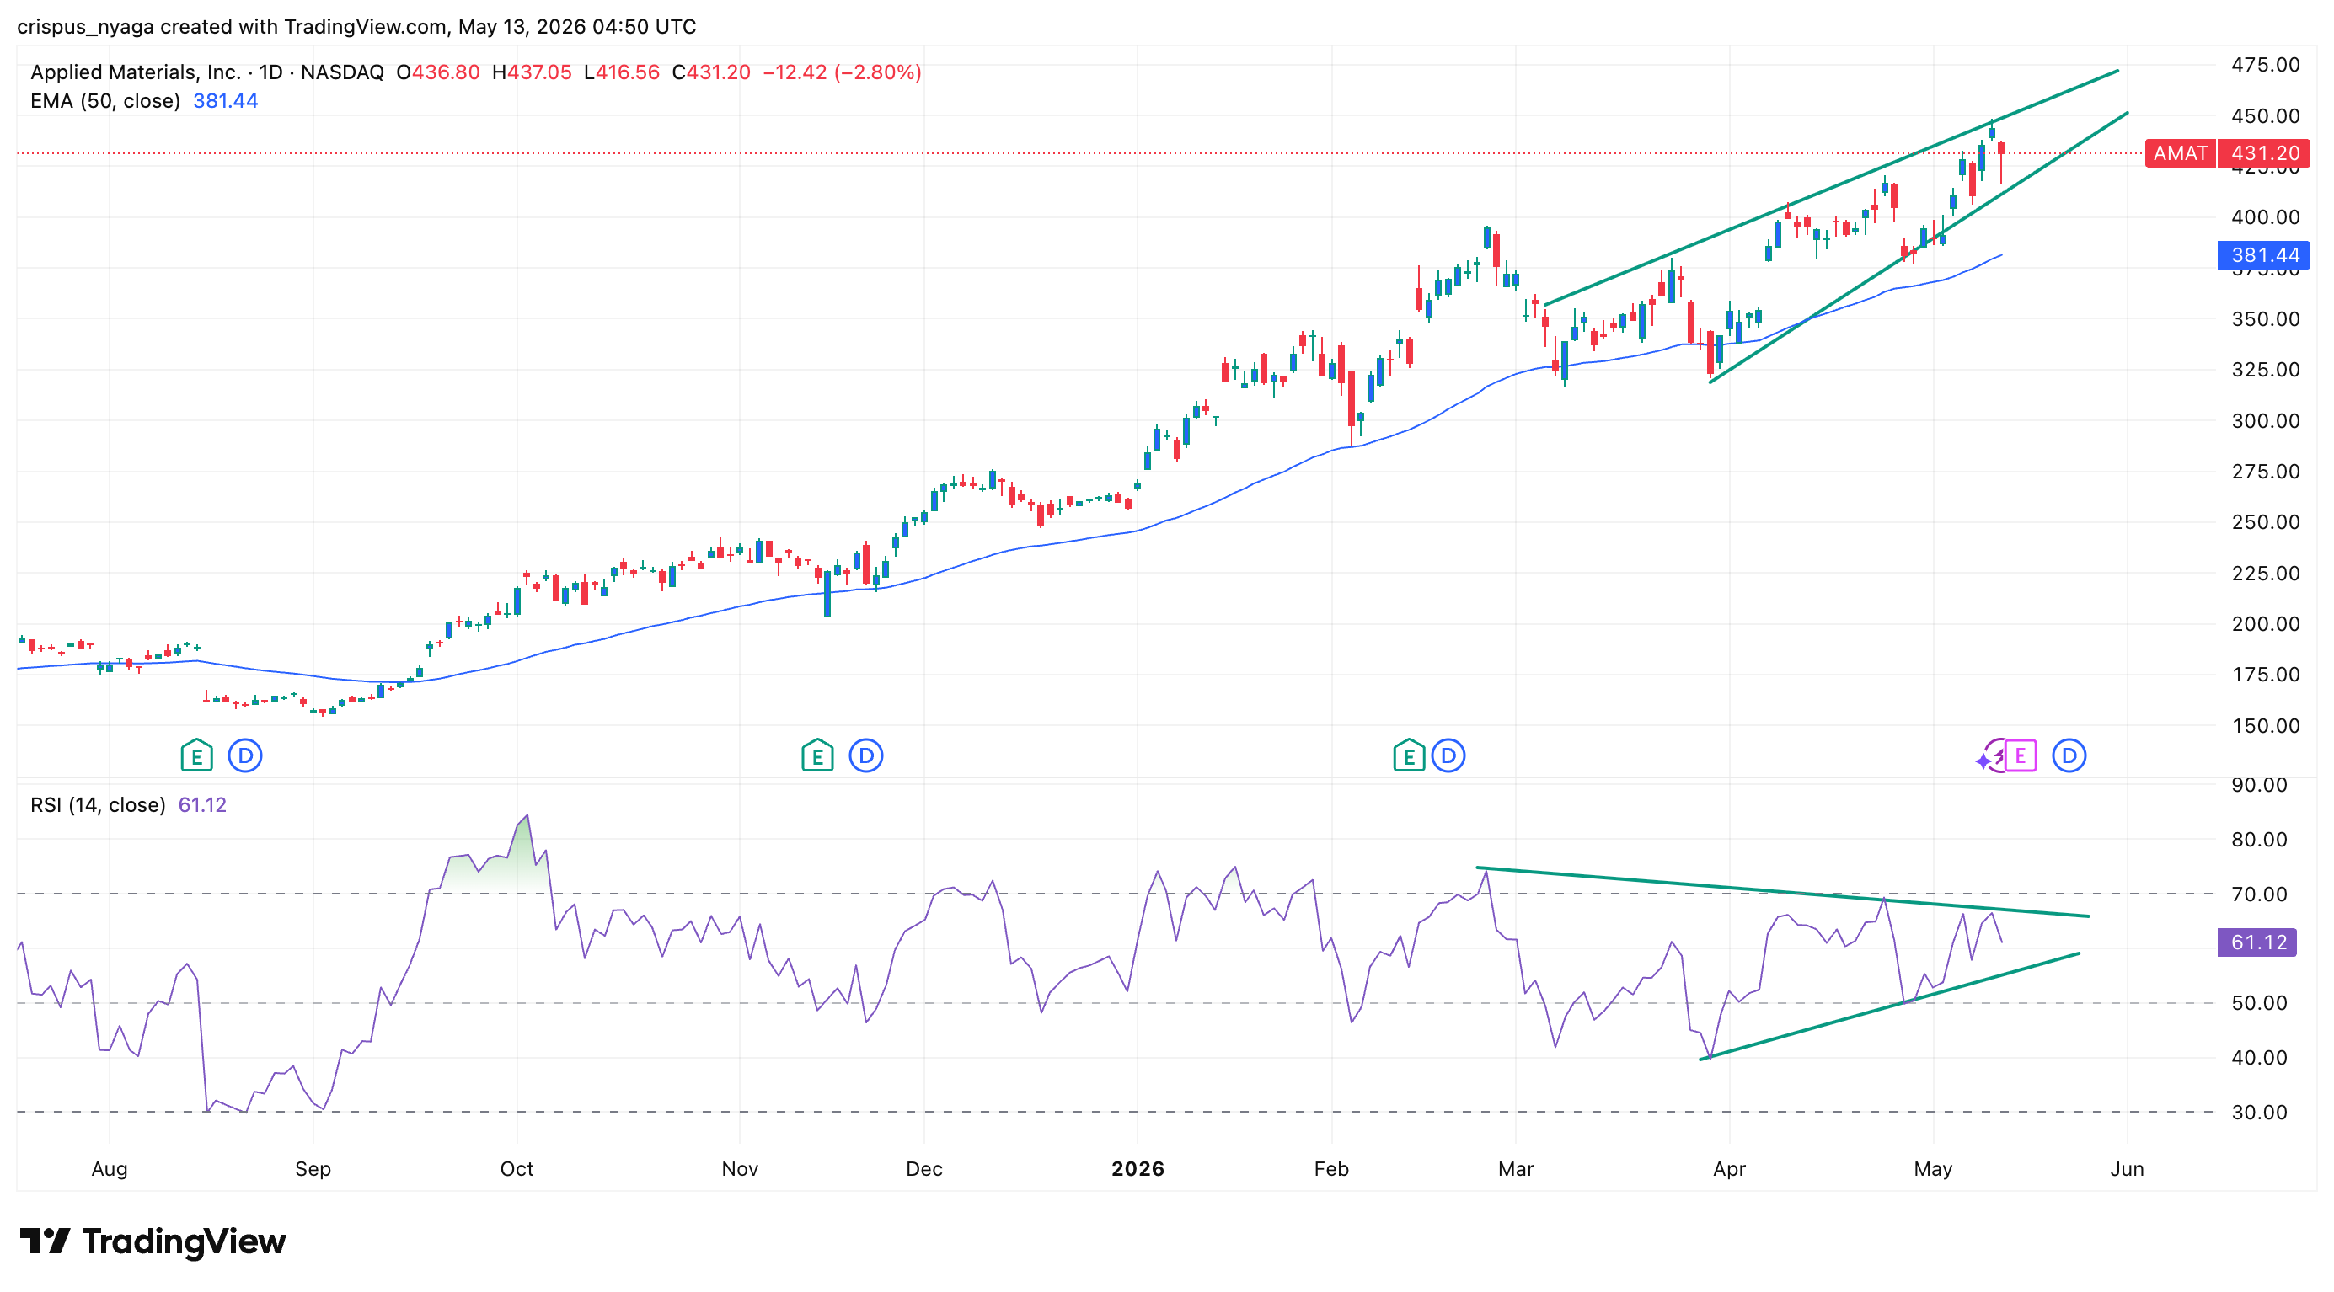The image size is (2334, 1292).
Task: Click the Oct time axis label
Action: [x=517, y=1169]
